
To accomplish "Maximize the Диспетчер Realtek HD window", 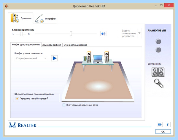I will [x=161, y=5].
